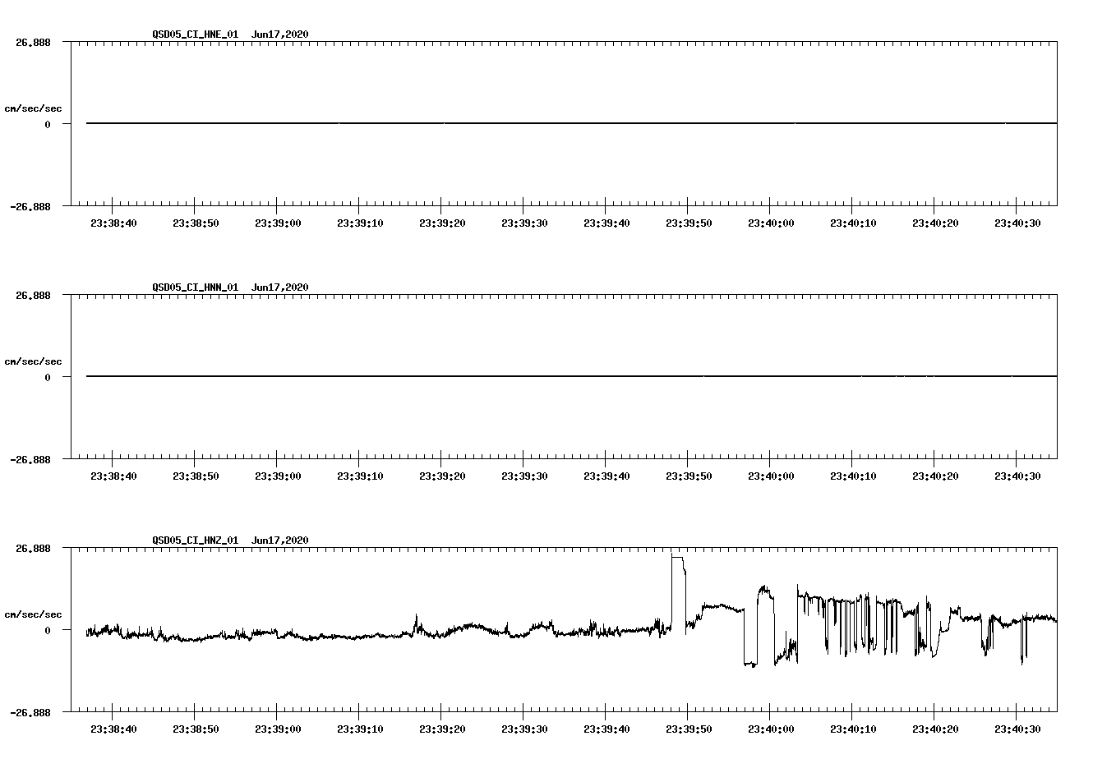Click the Jun17,2020 date on the HNZ plot
This screenshot has height=759, width=1116.
click(280, 540)
